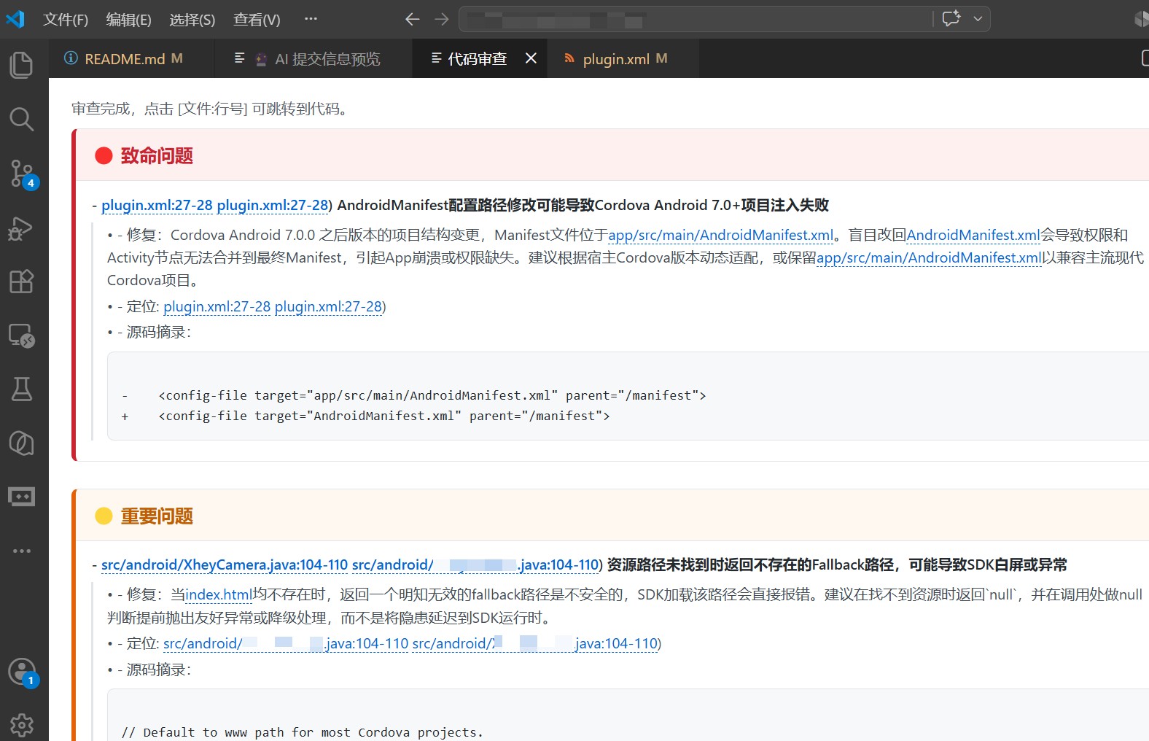Image resolution: width=1149 pixels, height=741 pixels.
Task: Click the accounts notification badge showing 1
Action: point(30,680)
